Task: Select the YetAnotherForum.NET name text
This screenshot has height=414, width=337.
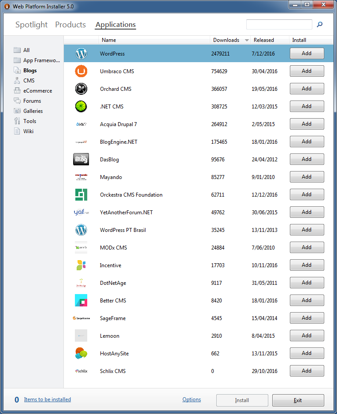Action: (x=126, y=213)
